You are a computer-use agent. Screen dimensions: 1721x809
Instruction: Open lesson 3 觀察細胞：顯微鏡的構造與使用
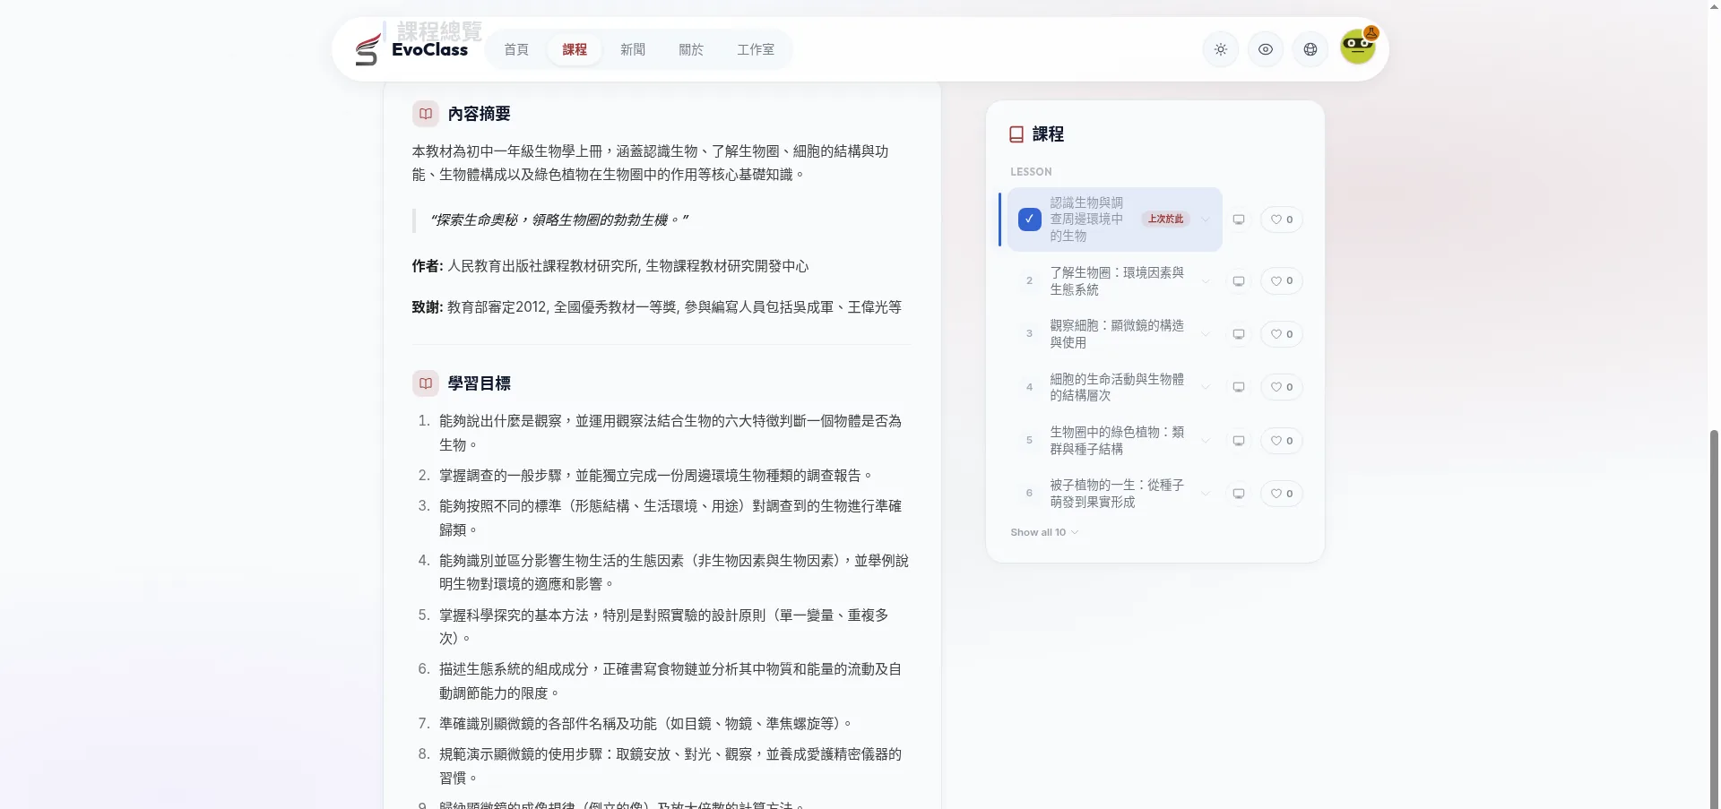[1117, 334]
